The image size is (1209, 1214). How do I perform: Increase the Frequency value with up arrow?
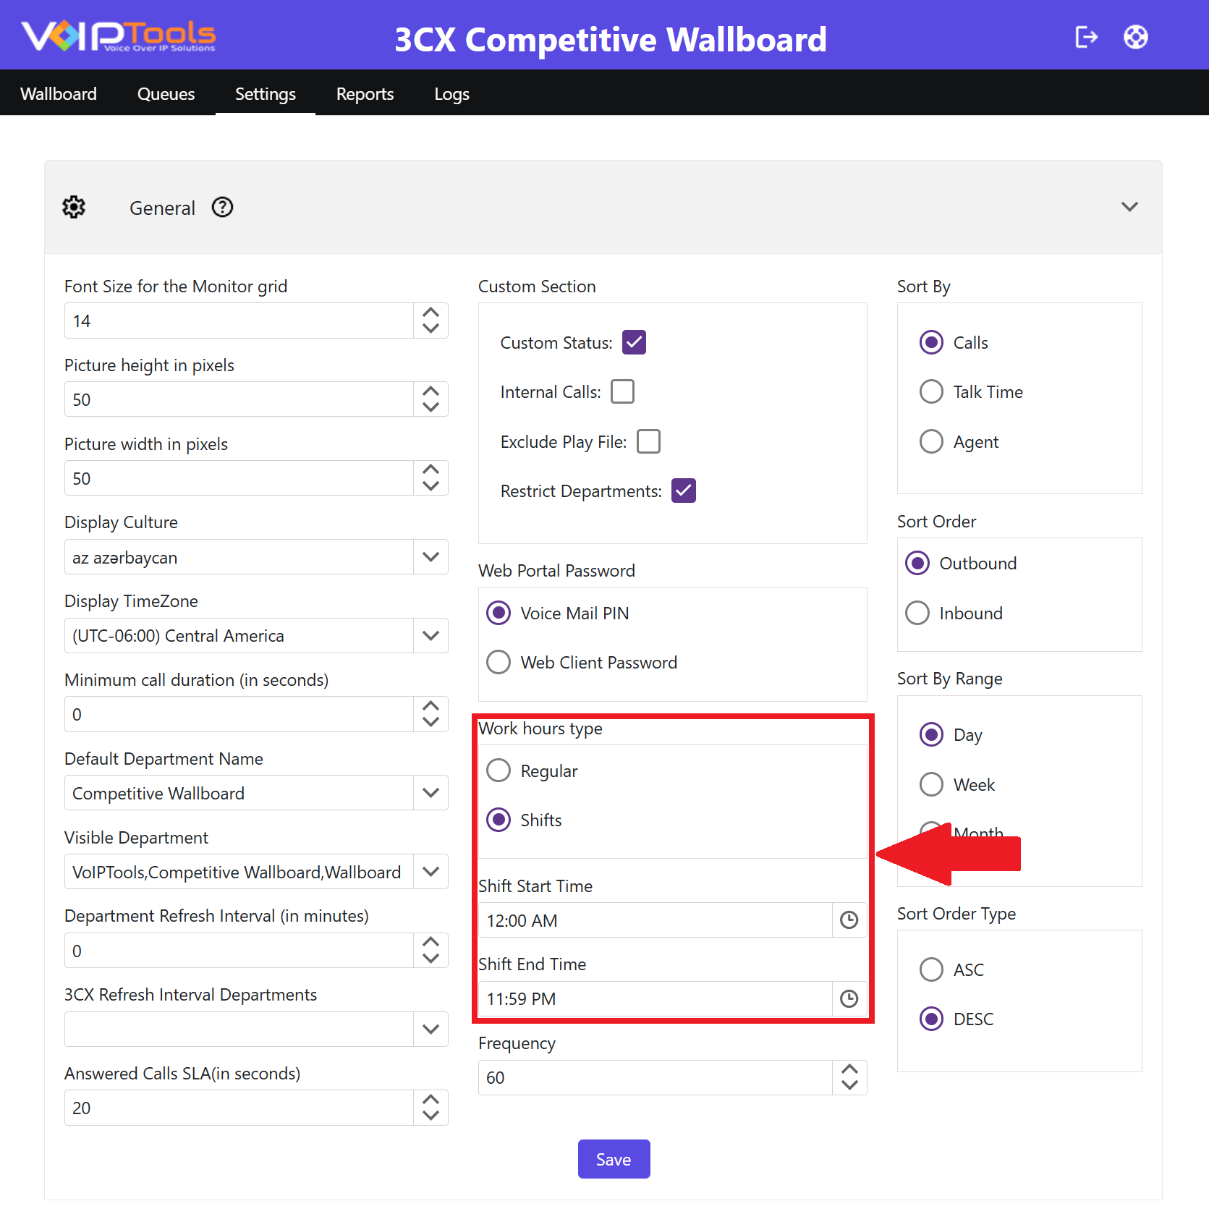point(849,1069)
